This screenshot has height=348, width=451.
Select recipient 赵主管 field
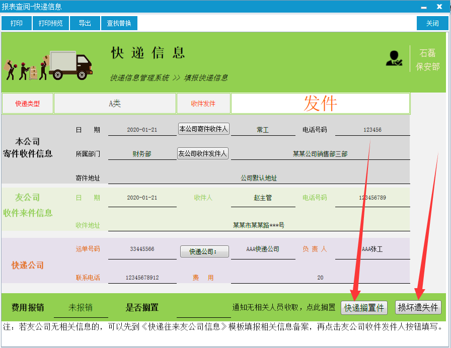(x=263, y=198)
